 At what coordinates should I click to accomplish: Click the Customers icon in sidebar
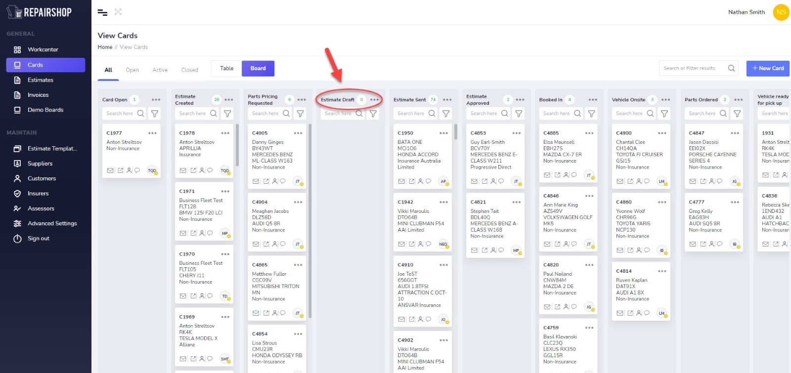coord(17,178)
